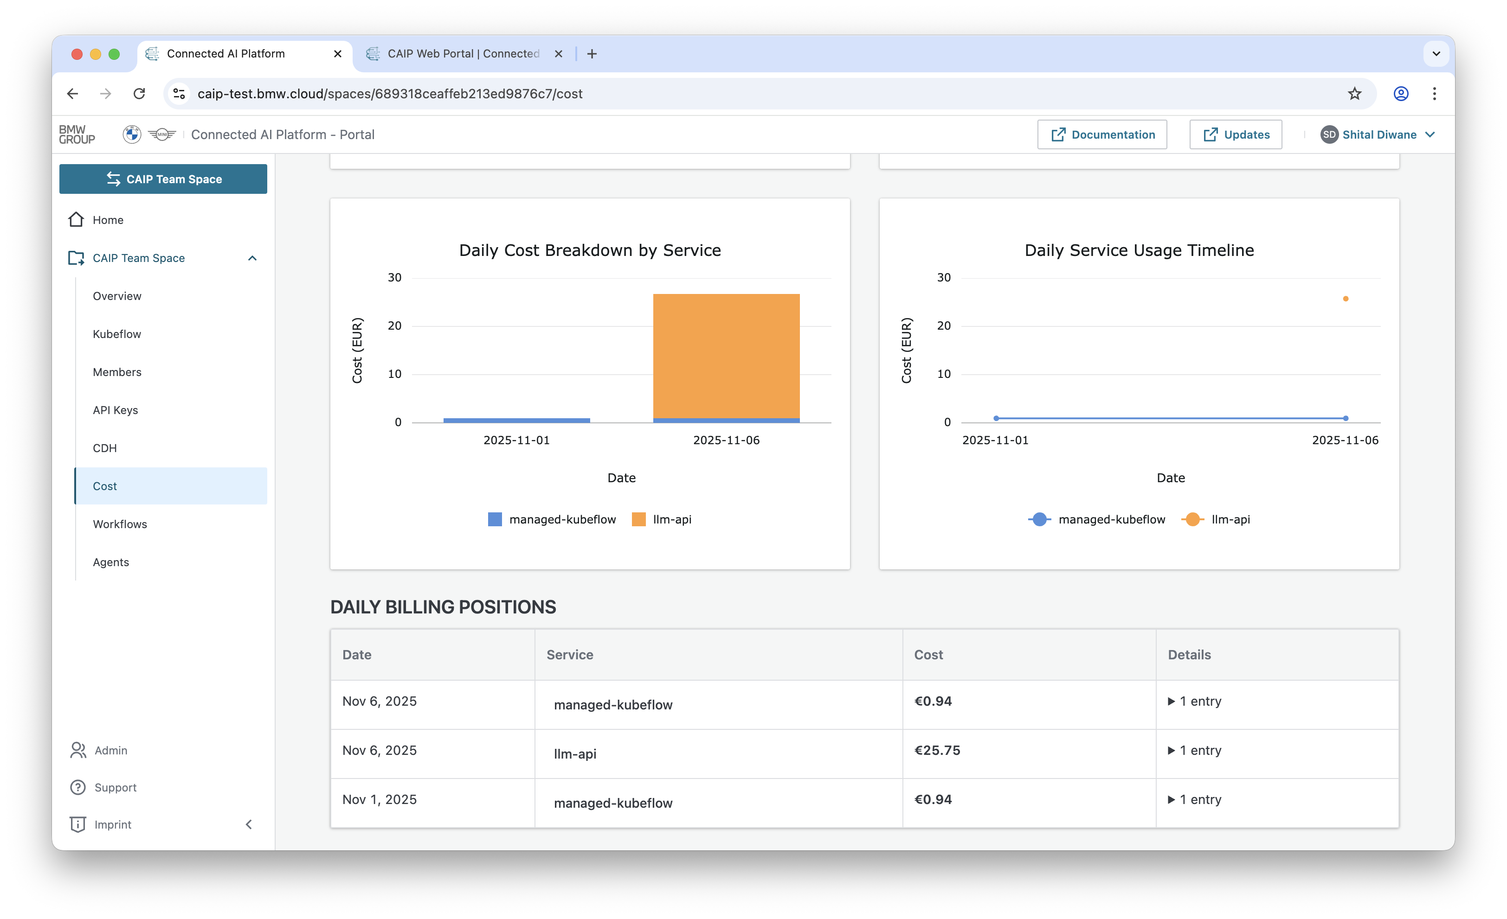This screenshot has width=1507, height=919.
Task: Click the blue bar for 2025-11-01
Action: coord(517,421)
